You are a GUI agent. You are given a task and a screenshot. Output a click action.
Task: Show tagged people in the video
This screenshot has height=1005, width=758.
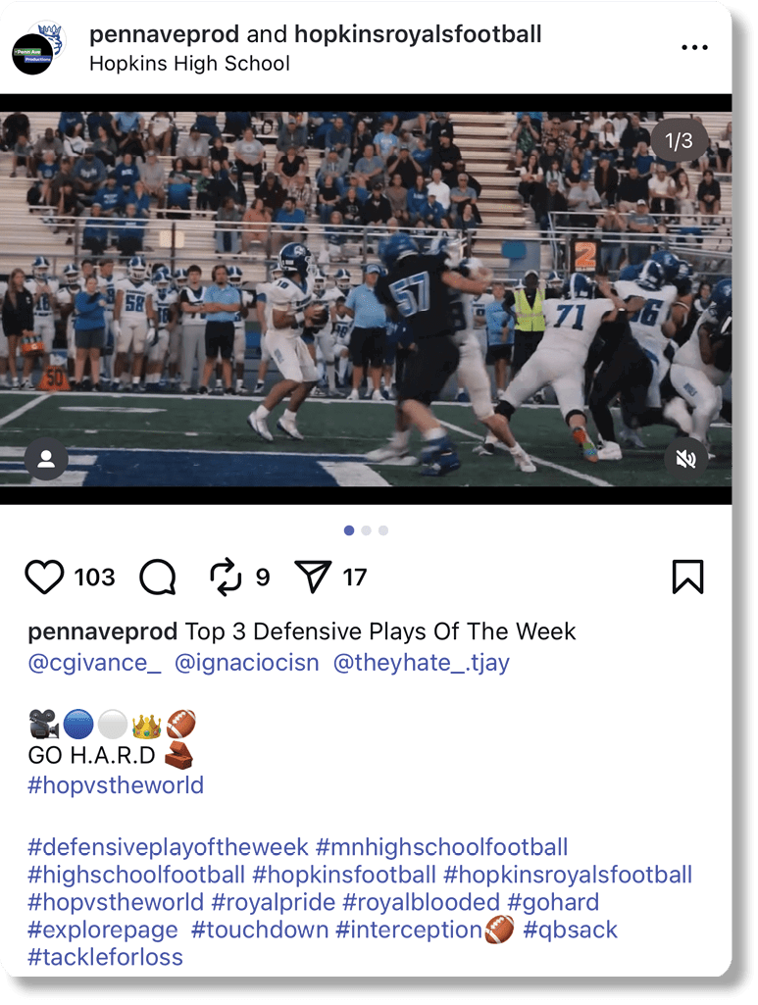46,459
